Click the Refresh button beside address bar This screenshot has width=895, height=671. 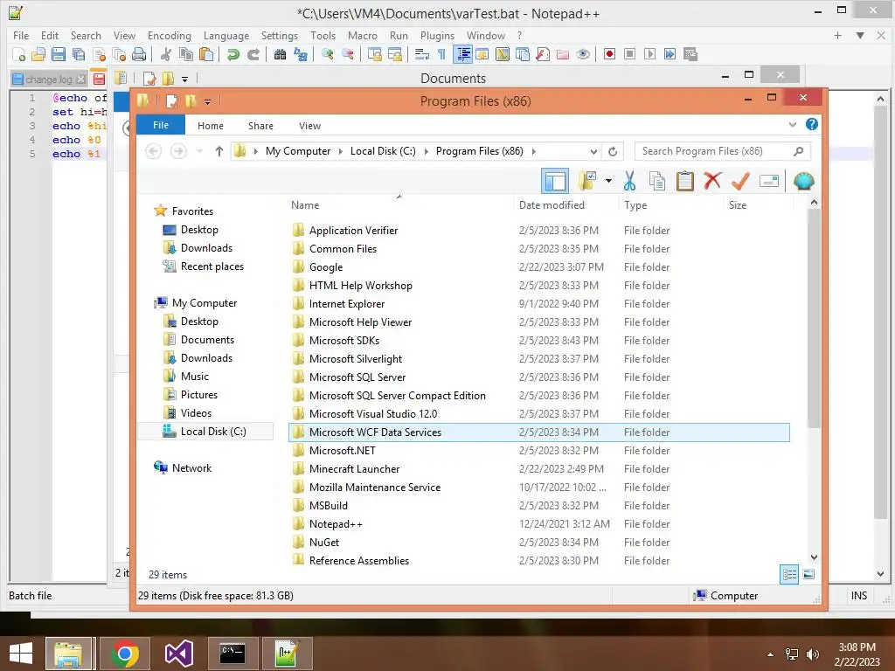click(613, 151)
